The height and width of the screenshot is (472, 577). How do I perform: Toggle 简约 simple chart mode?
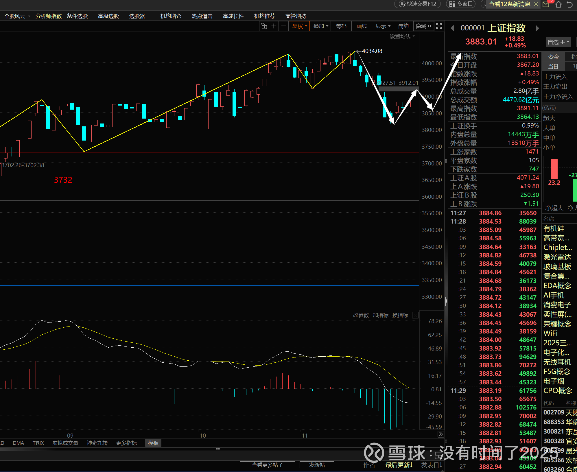pyautogui.click(x=403, y=26)
